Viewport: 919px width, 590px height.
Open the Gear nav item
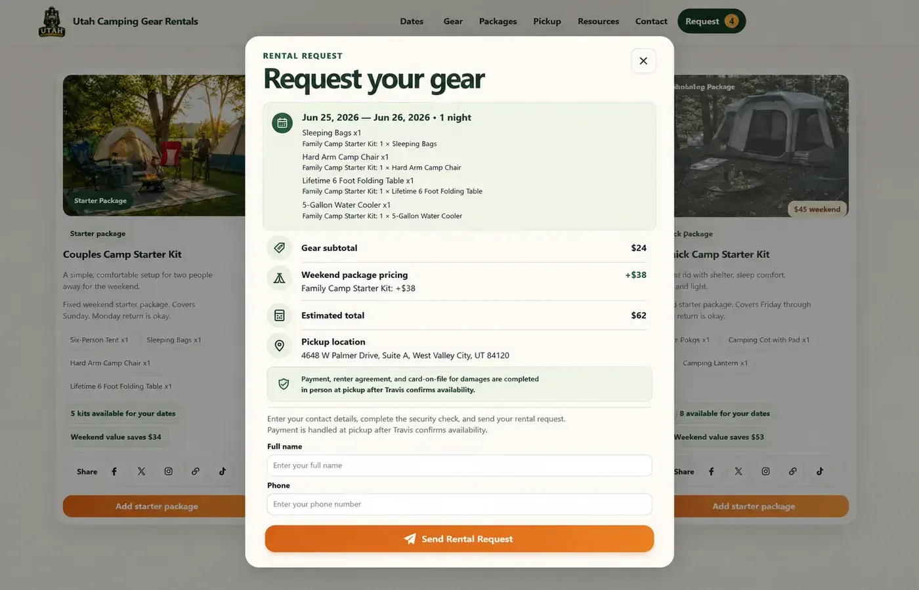[x=453, y=21]
